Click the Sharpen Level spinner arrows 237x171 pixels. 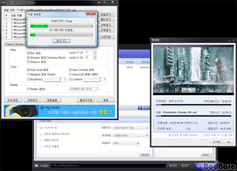pos(95,58)
